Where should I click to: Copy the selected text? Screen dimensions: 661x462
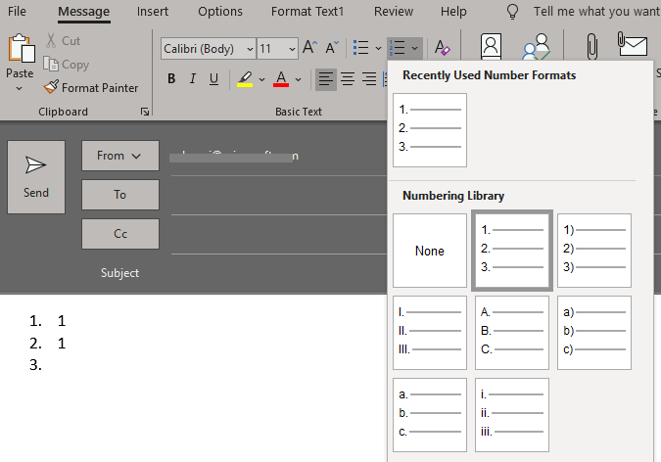coord(67,65)
